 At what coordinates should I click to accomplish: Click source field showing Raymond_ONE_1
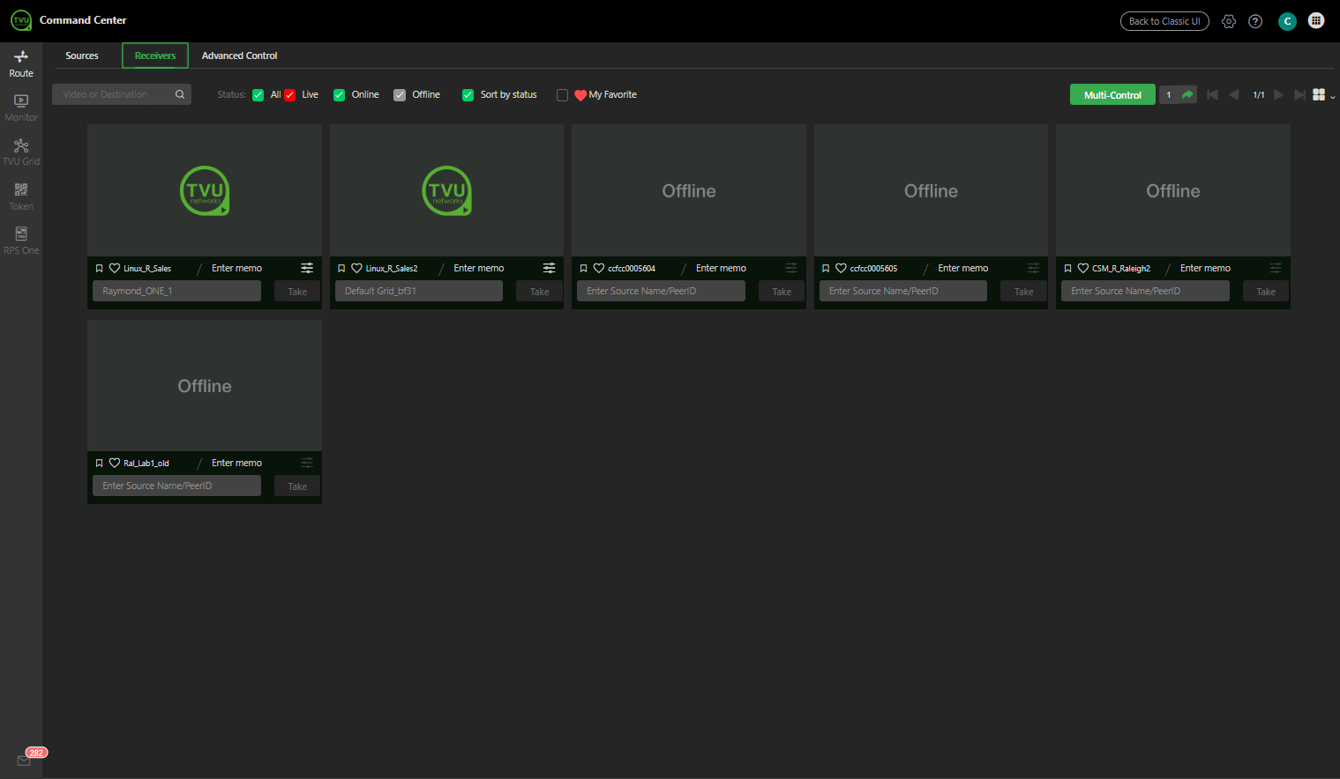pyautogui.click(x=176, y=291)
